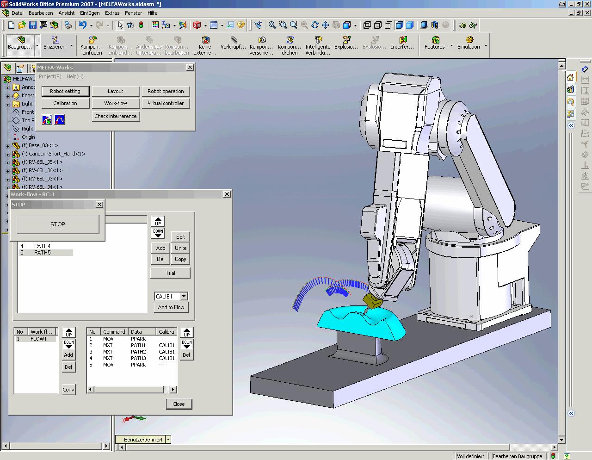Click the New document icon
Screen dimensions: 592x460
[11, 25]
